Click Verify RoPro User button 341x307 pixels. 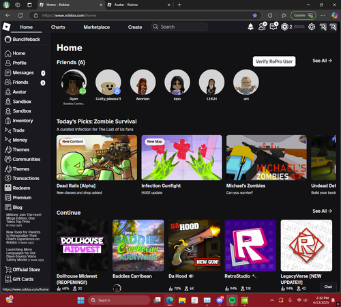tap(274, 61)
